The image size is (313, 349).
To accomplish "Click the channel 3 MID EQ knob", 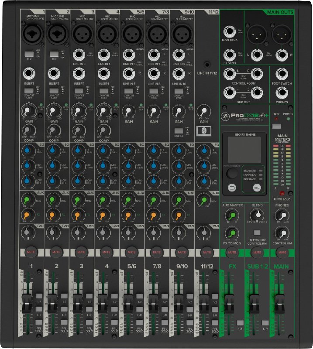I will click(77, 165).
